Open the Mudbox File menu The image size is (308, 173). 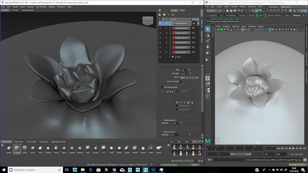click(3, 7)
